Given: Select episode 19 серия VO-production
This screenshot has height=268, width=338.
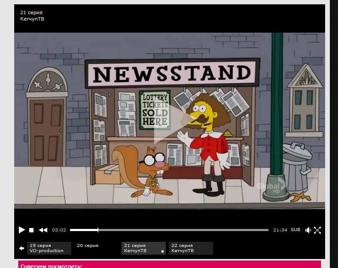Looking at the screenshot, I should point(49,248).
